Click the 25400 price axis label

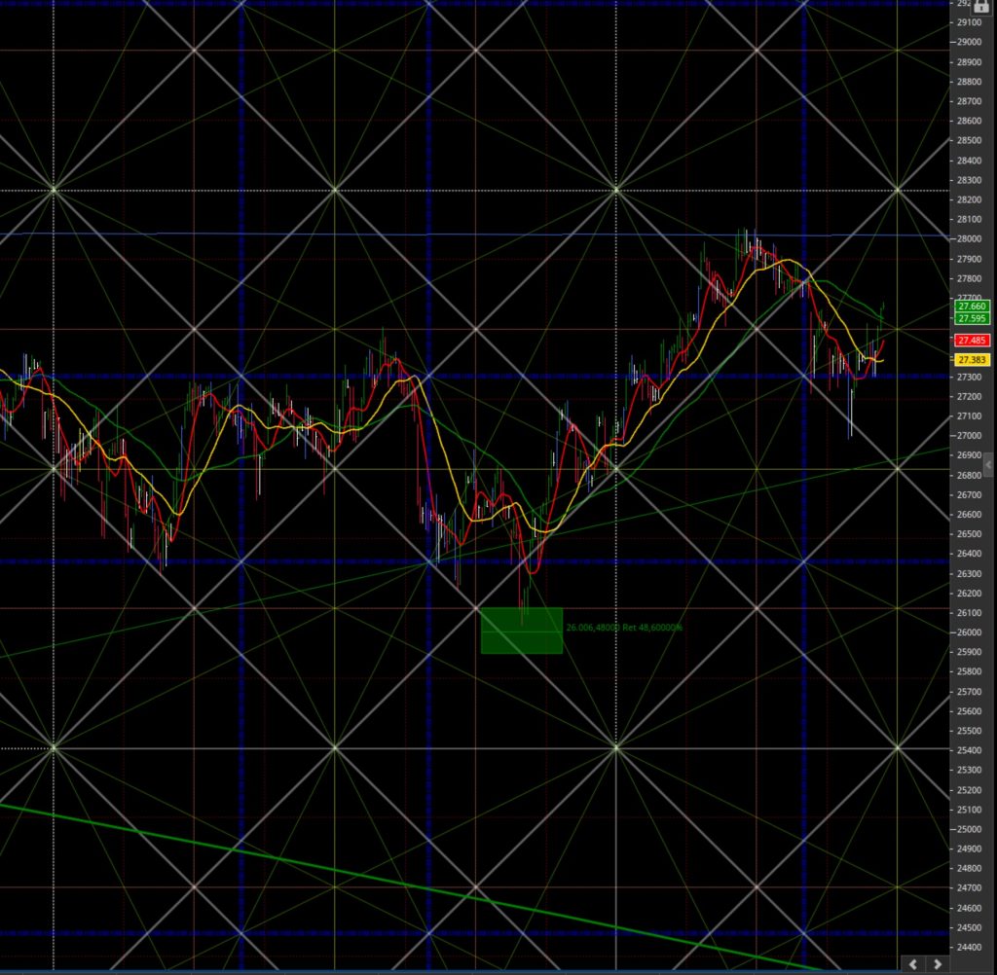coord(969,750)
